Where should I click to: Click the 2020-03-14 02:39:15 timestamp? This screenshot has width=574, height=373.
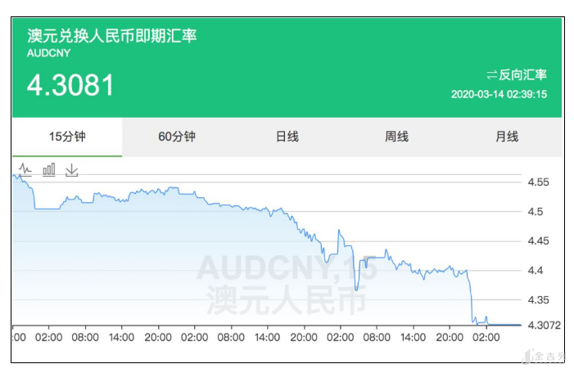coord(499,94)
